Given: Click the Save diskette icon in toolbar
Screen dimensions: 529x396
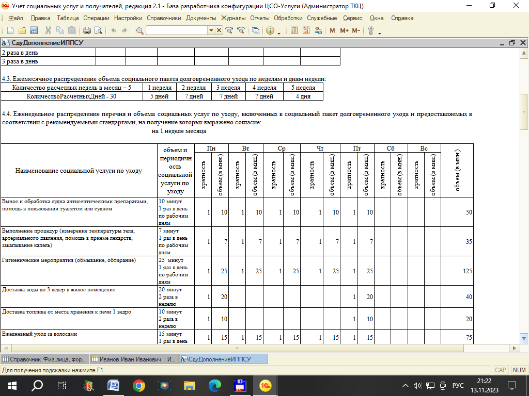Looking at the screenshot, I should point(34,30).
